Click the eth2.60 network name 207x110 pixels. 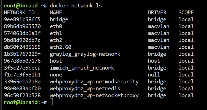[60, 47]
